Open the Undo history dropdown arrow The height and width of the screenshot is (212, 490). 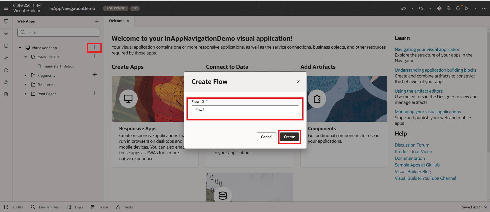coord(412,8)
